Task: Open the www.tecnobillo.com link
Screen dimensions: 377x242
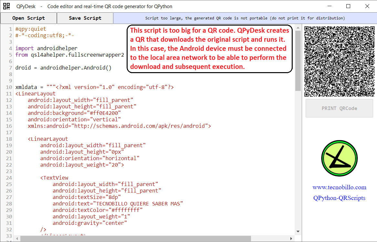Action: (339, 187)
